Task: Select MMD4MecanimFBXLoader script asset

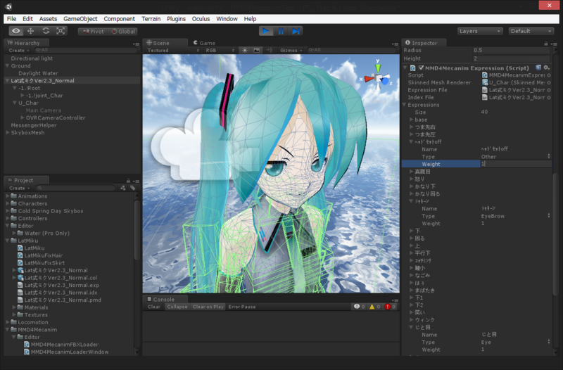Action: [x=64, y=345]
